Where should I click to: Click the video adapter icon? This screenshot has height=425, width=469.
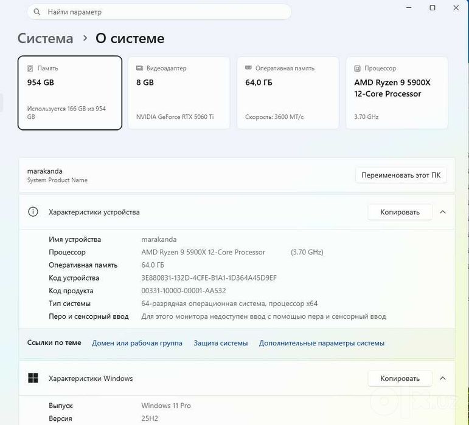point(139,68)
